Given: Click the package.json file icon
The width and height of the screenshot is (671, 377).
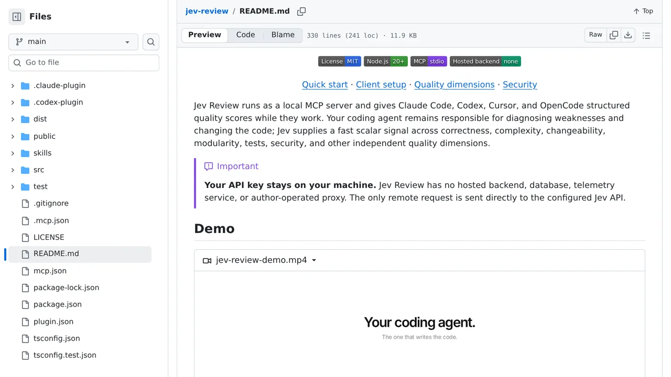Looking at the screenshot, I should pos(25,304).
